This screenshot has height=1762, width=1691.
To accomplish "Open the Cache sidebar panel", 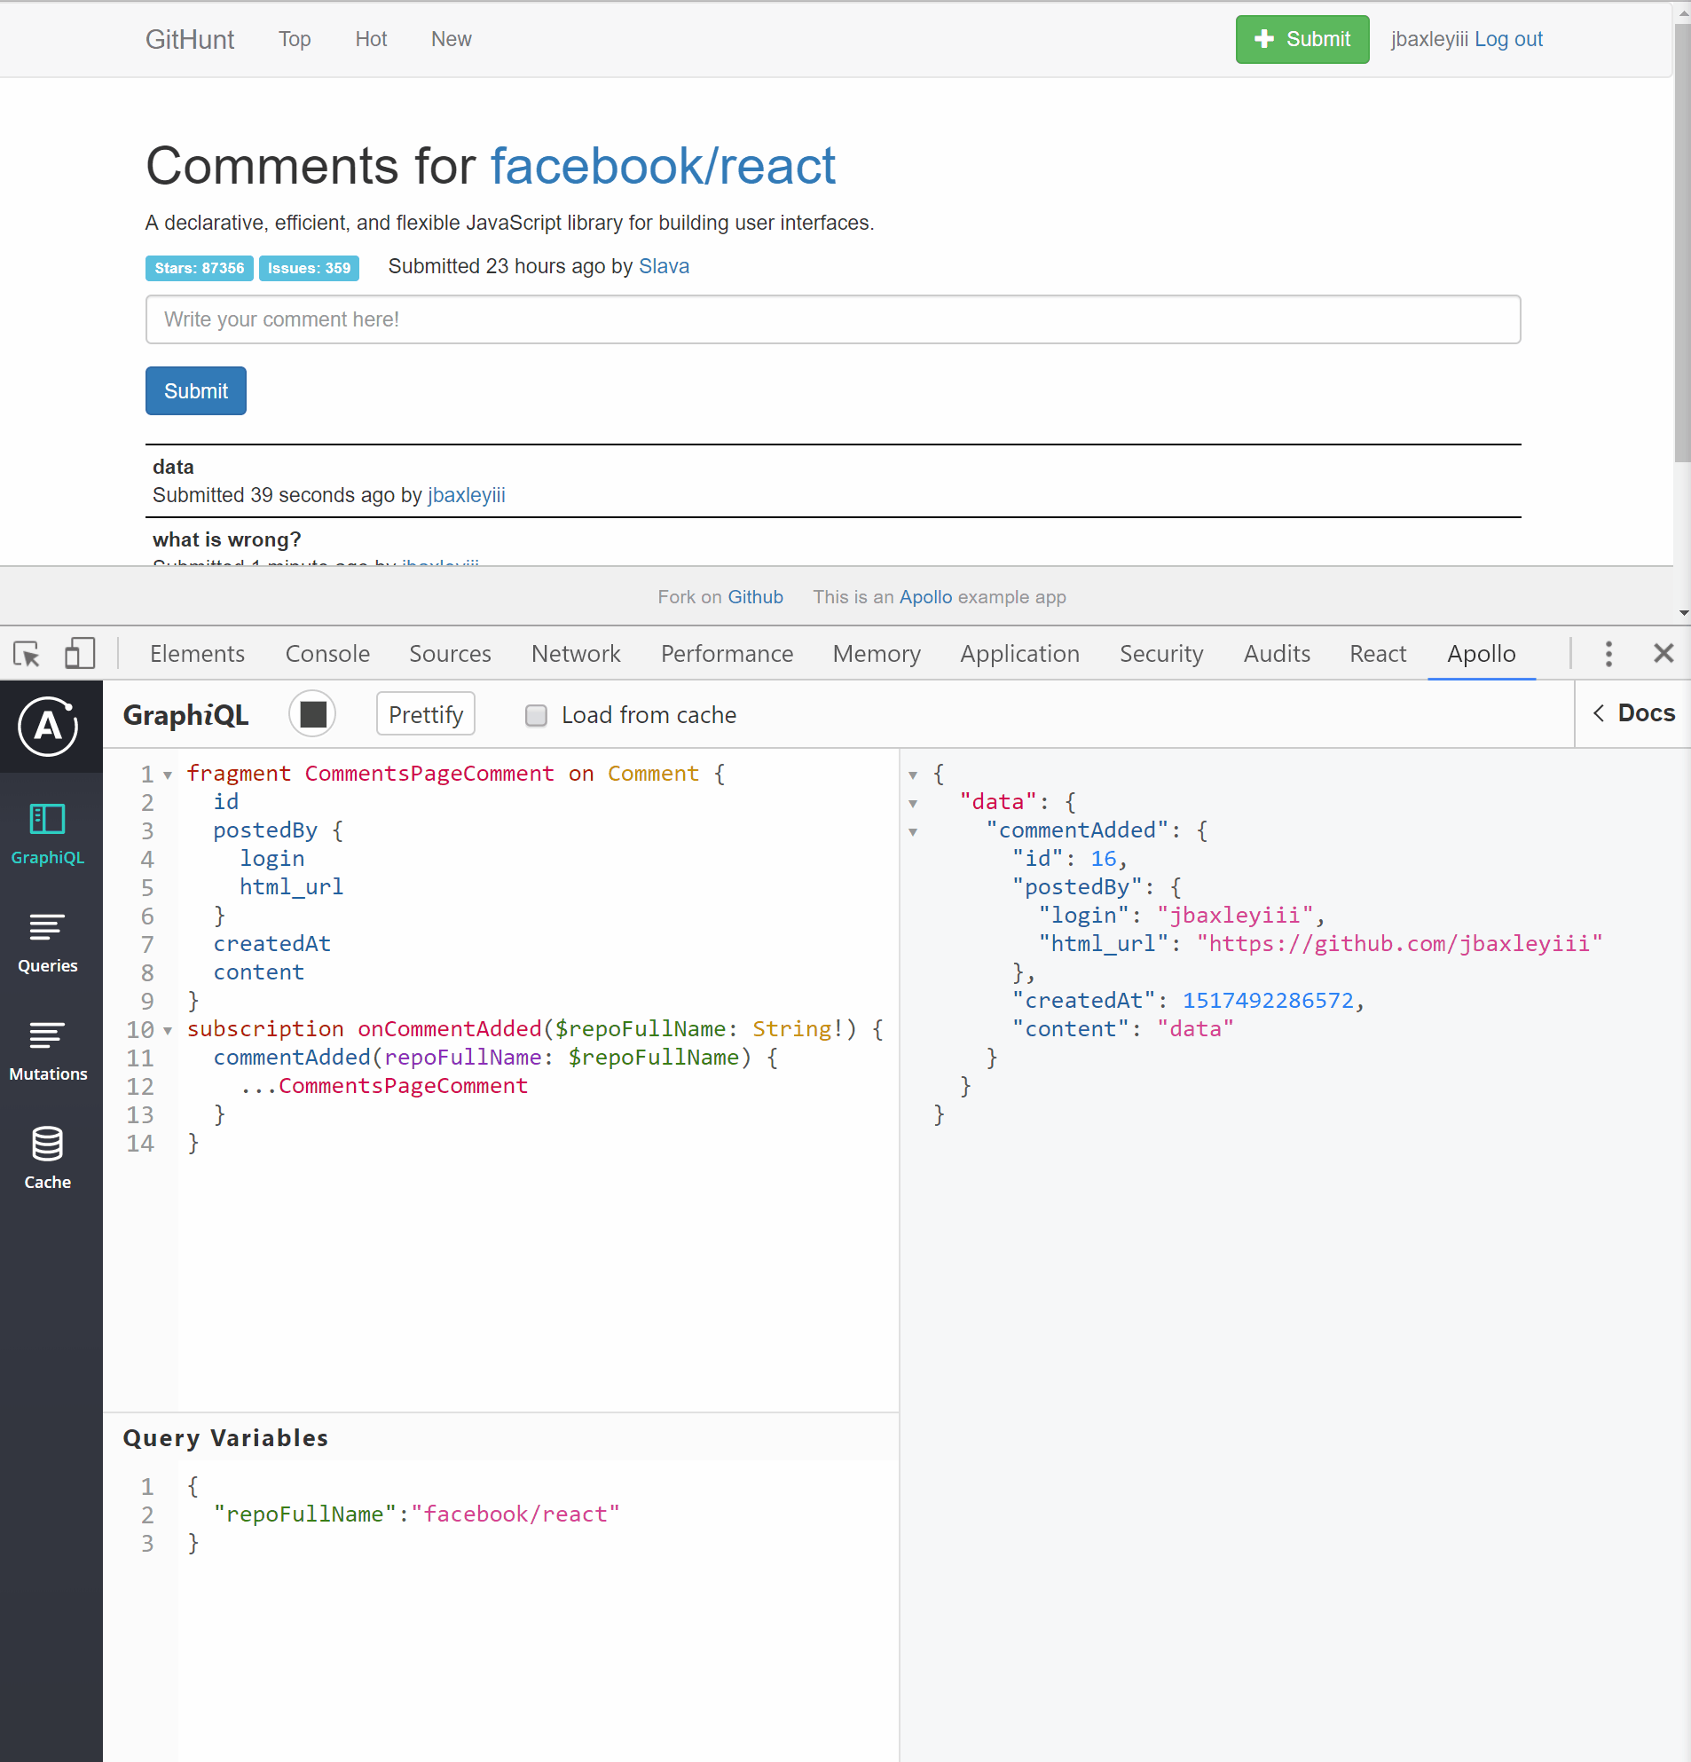I will pyautogui.click(x=48, y=1158).
